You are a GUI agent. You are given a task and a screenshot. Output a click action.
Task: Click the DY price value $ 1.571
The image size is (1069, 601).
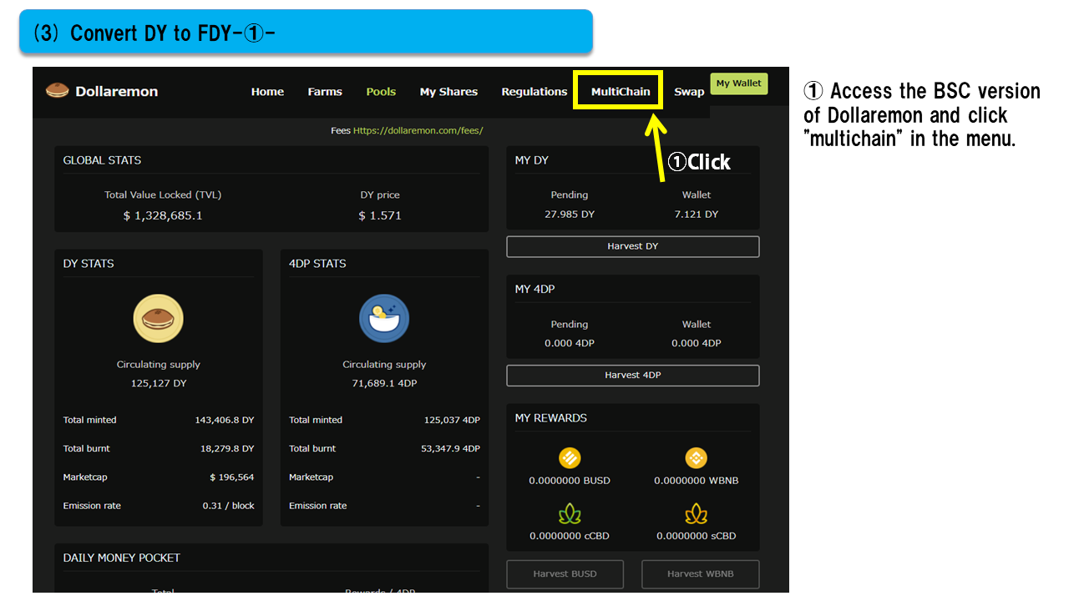pos(380,215)
